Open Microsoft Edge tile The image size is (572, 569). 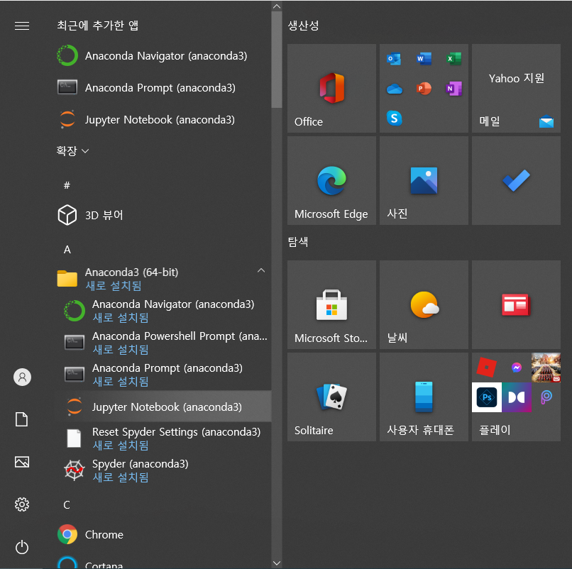click(x=331, y=180)
